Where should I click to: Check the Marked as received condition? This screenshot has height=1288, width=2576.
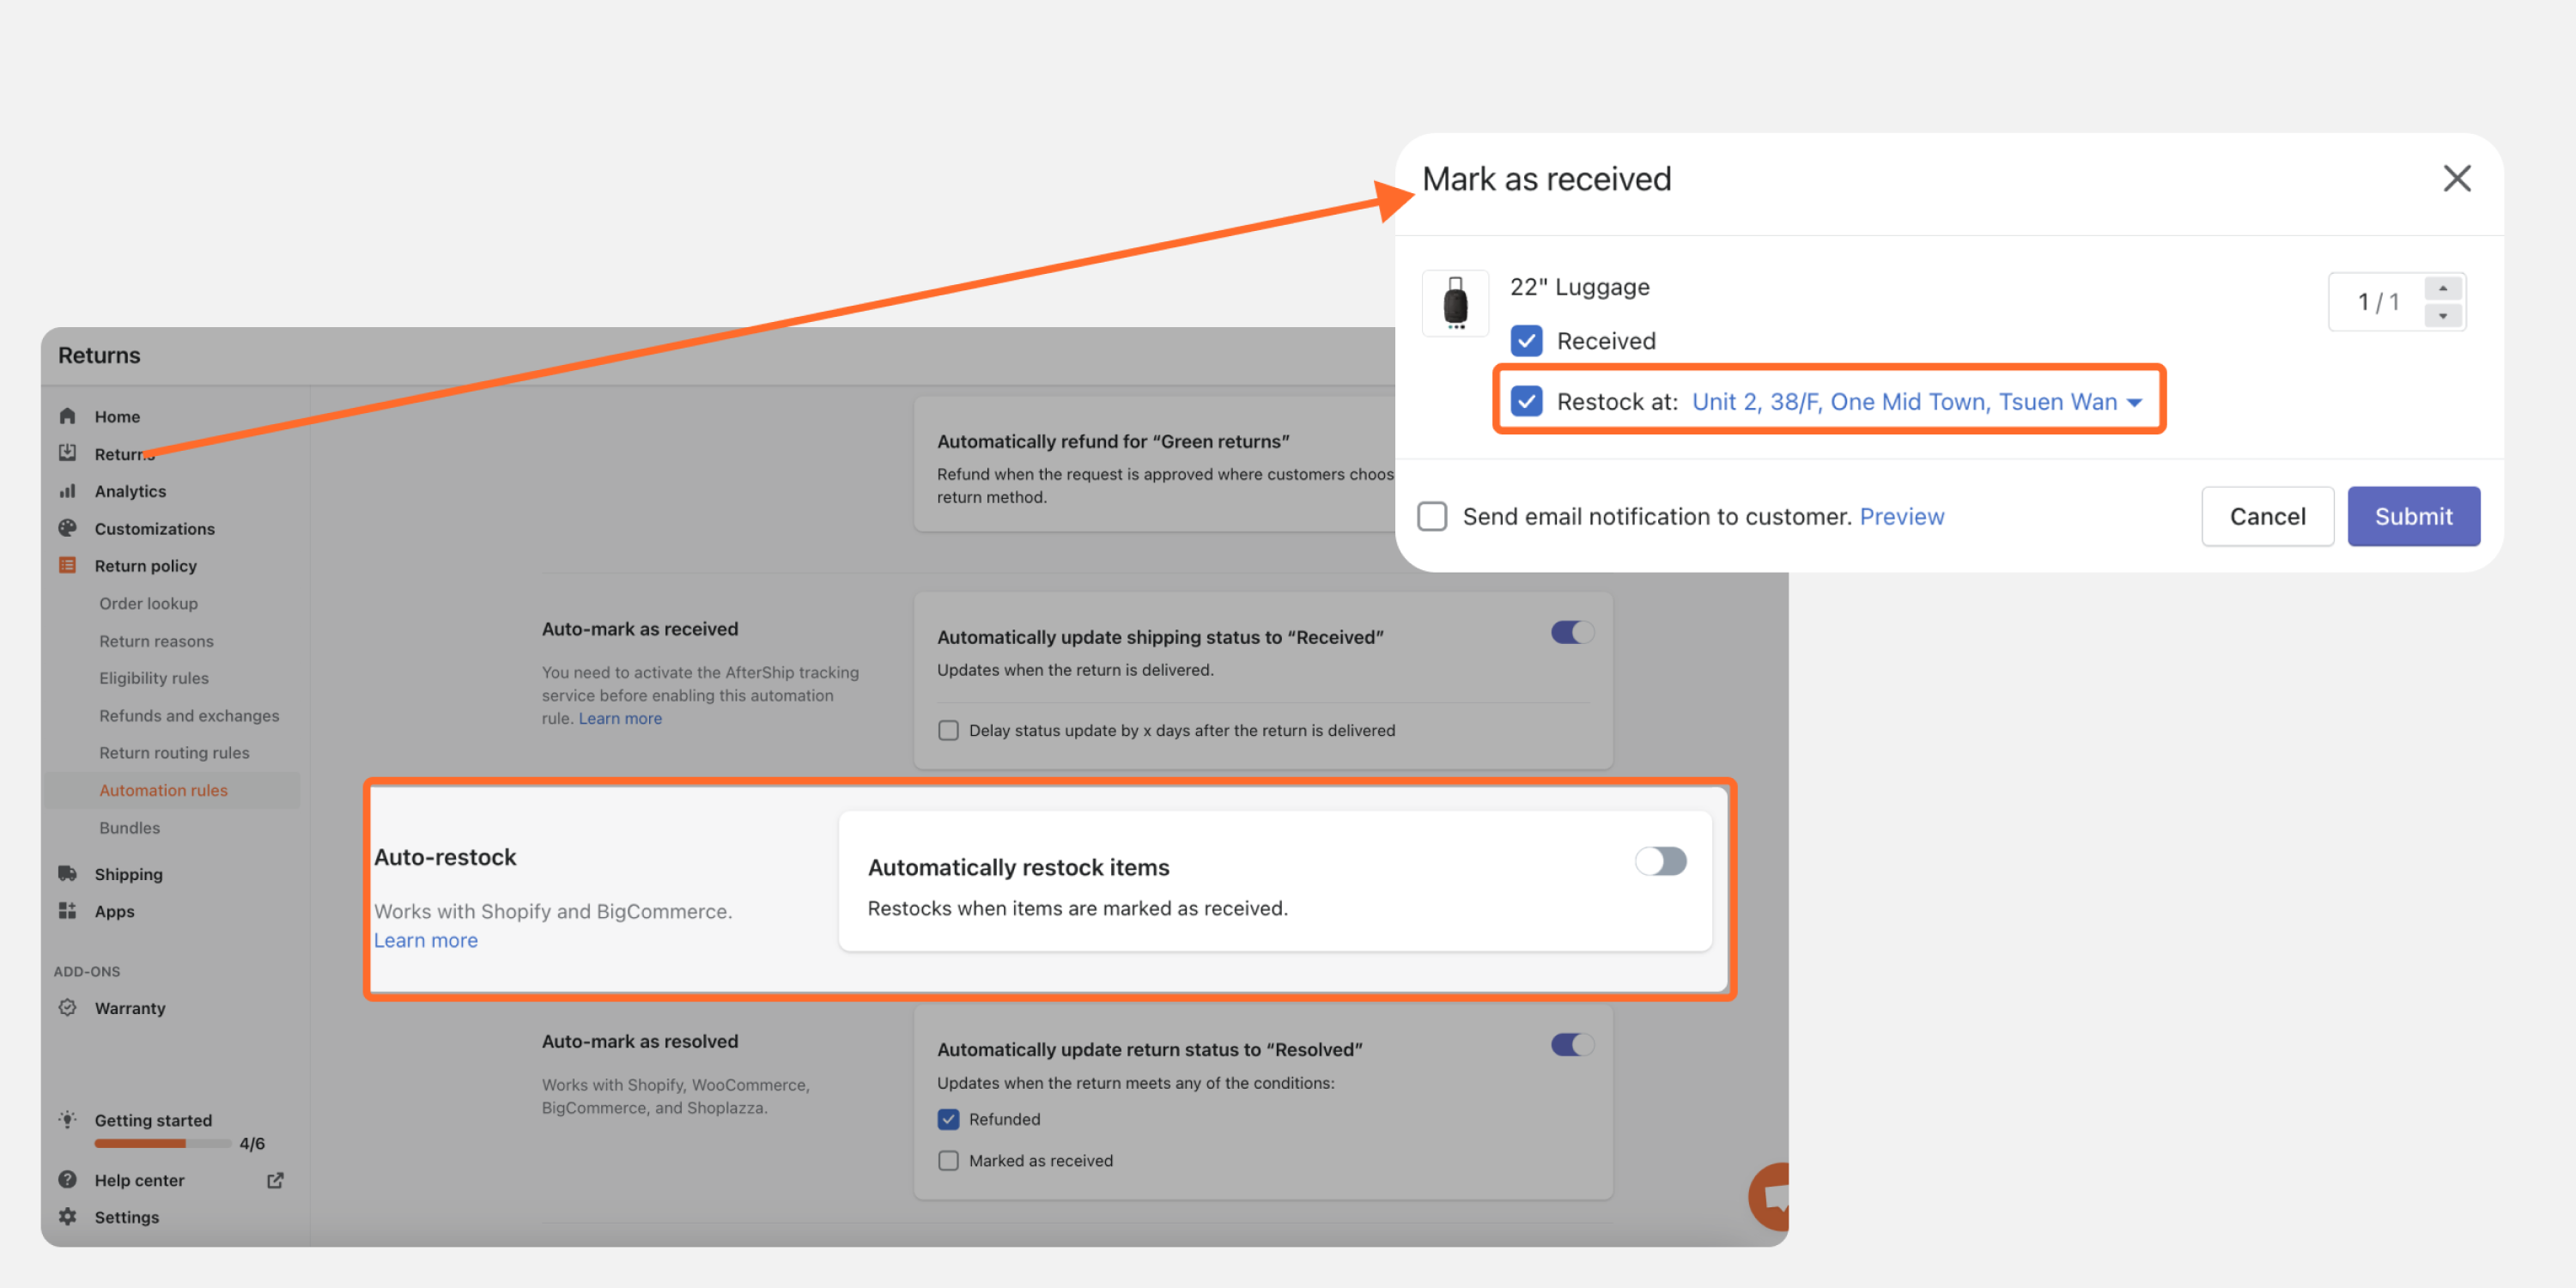(x=948, y=1160)
